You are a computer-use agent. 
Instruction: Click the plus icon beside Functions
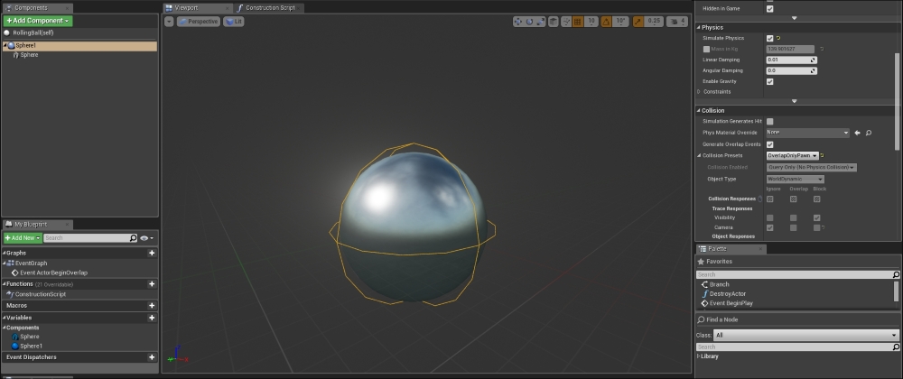(x=152, y=284)
